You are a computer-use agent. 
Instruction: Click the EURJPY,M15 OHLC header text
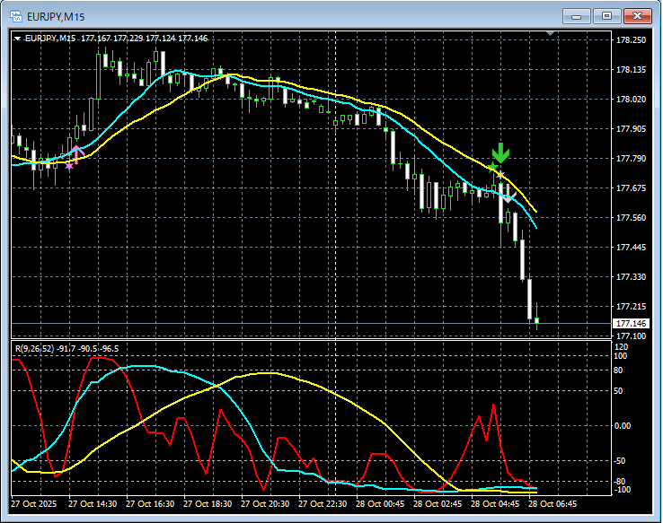pyautogui.click(x=116, y=39)
